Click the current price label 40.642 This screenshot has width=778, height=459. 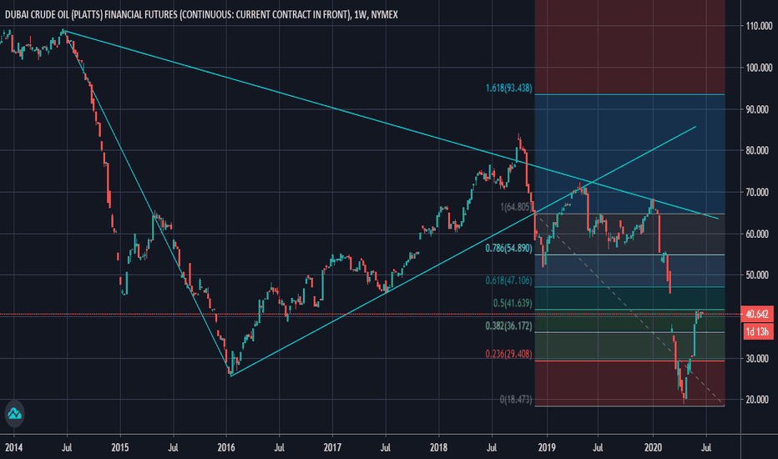pos(757,314)
